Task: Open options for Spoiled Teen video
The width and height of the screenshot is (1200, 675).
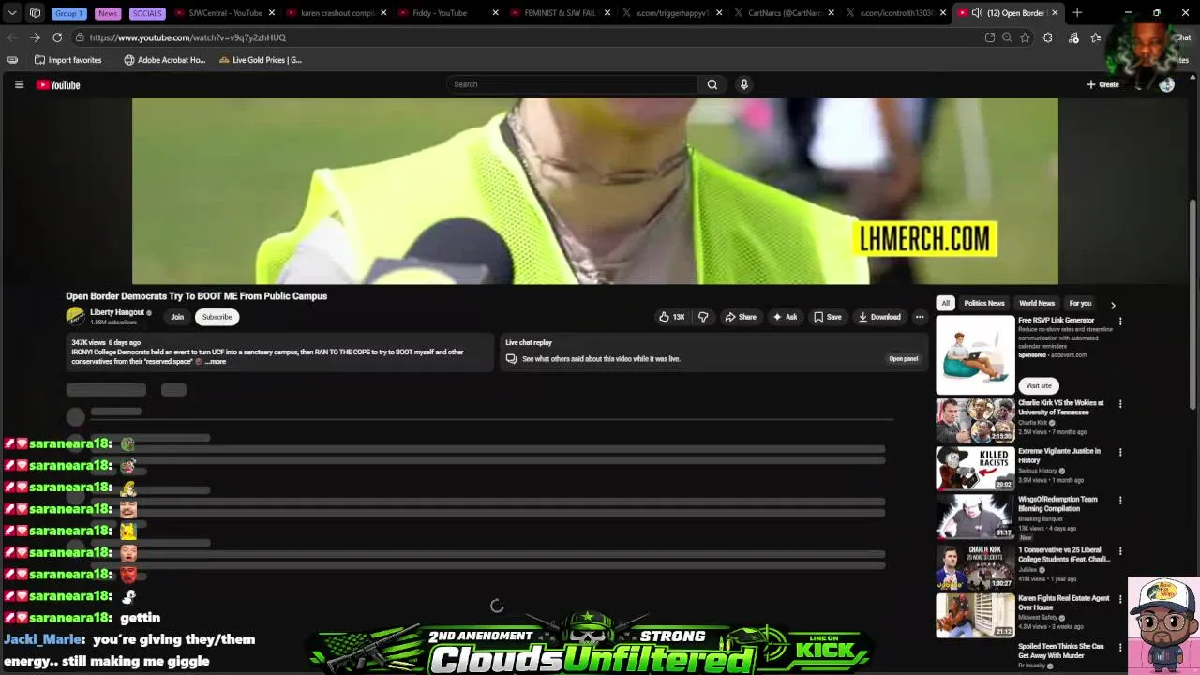Action: 1120,647
